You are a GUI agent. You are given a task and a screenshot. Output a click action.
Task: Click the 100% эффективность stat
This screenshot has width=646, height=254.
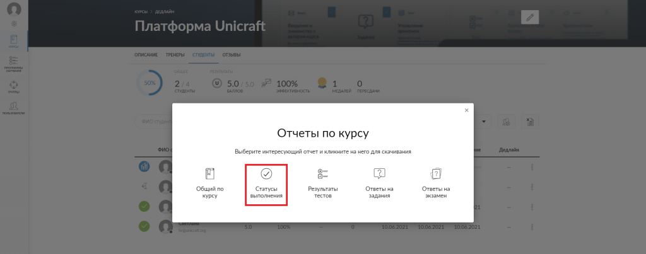coord(293,86)
